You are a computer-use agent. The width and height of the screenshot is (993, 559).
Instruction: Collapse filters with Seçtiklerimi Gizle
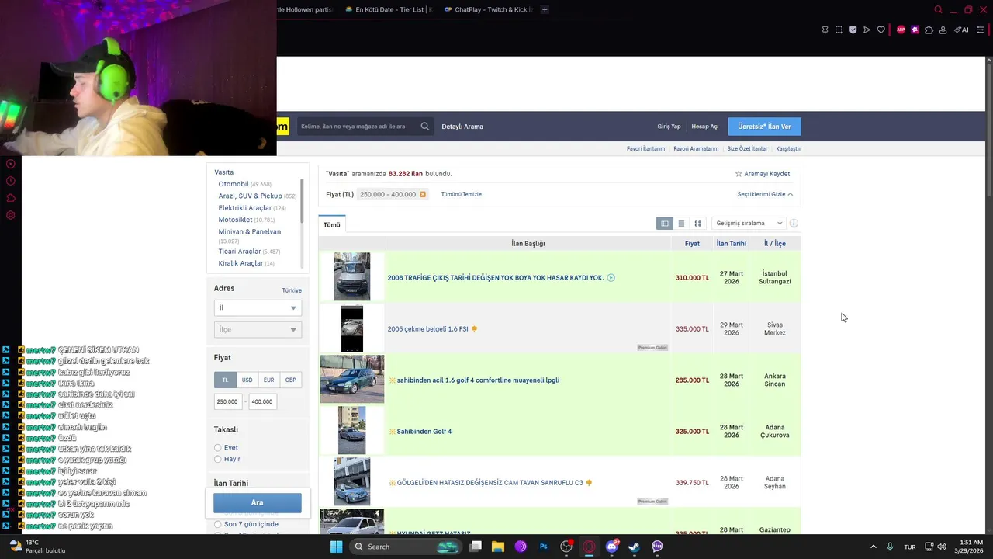(765, 194)
